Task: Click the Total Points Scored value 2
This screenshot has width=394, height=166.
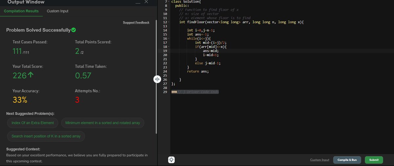Action: pos(77,51)
